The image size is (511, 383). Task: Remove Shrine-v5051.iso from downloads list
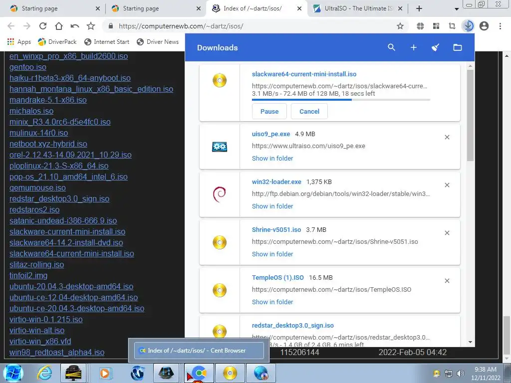pos(447,233)
